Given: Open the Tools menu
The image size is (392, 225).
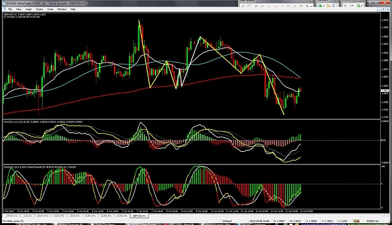Looking at the screenshot, I should (x=50, y=9).
